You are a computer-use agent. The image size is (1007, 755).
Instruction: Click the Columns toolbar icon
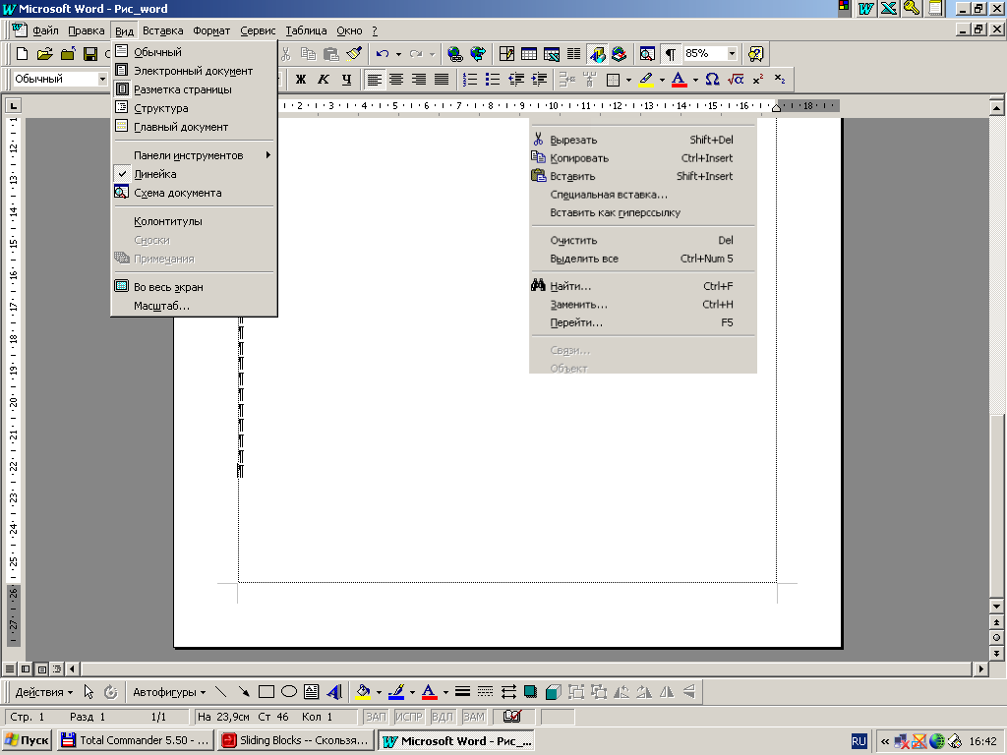pos(573,54)
